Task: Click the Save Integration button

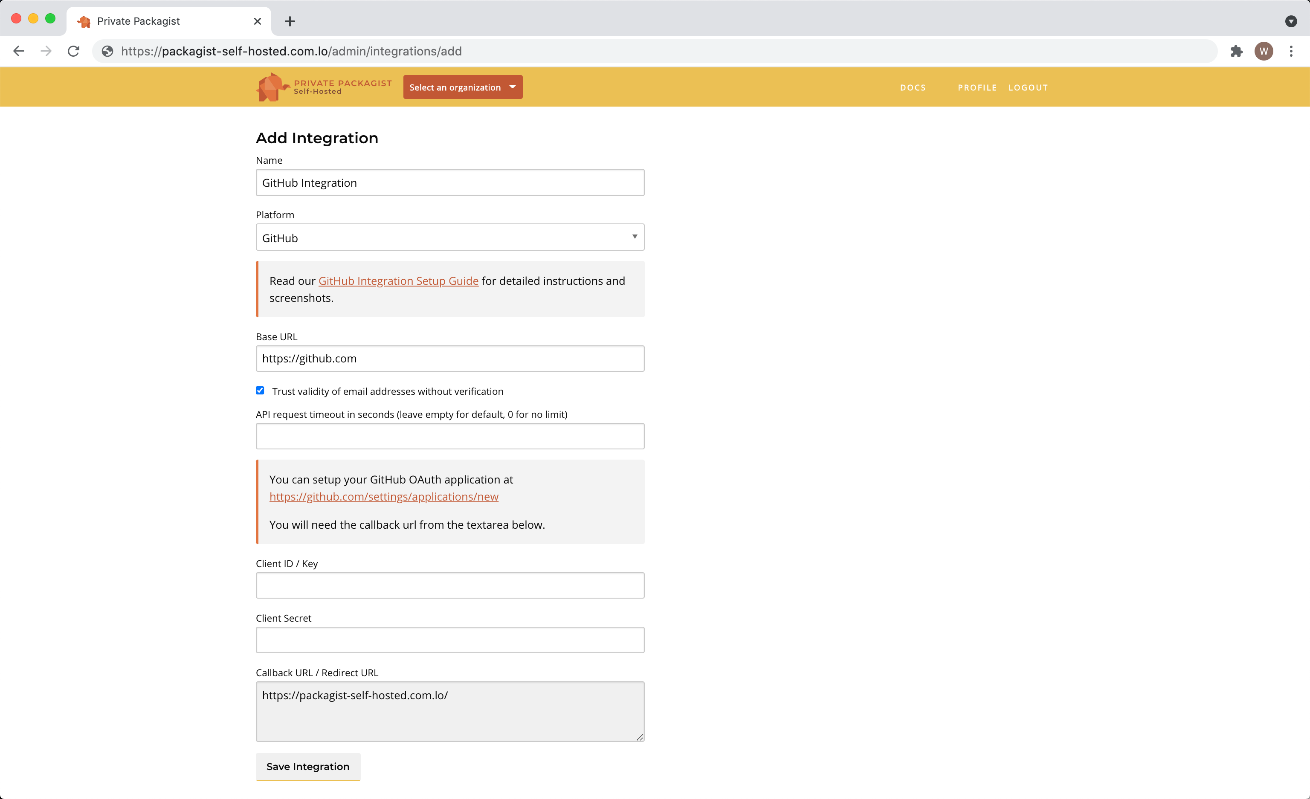Action: click(308, 766)
